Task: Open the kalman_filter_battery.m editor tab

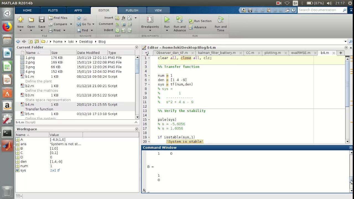Action: (x=217, y=53)
